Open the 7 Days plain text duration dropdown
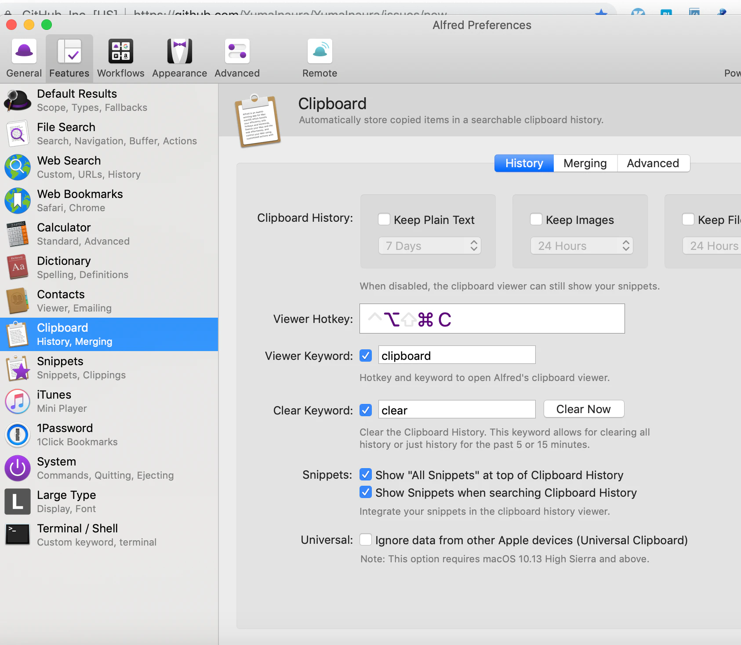The width and height of the screenshot is (741, 645). (x=430, y=246)
